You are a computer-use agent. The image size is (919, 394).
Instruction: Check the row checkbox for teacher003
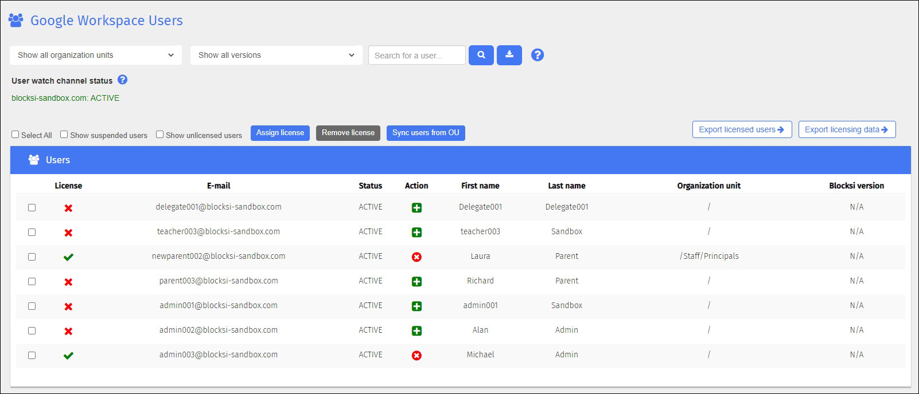(32, 233)
